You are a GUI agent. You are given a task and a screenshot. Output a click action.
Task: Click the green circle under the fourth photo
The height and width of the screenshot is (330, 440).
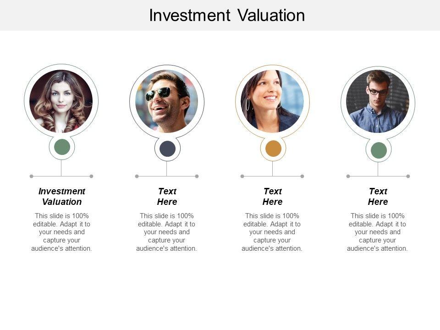(379, 150)
